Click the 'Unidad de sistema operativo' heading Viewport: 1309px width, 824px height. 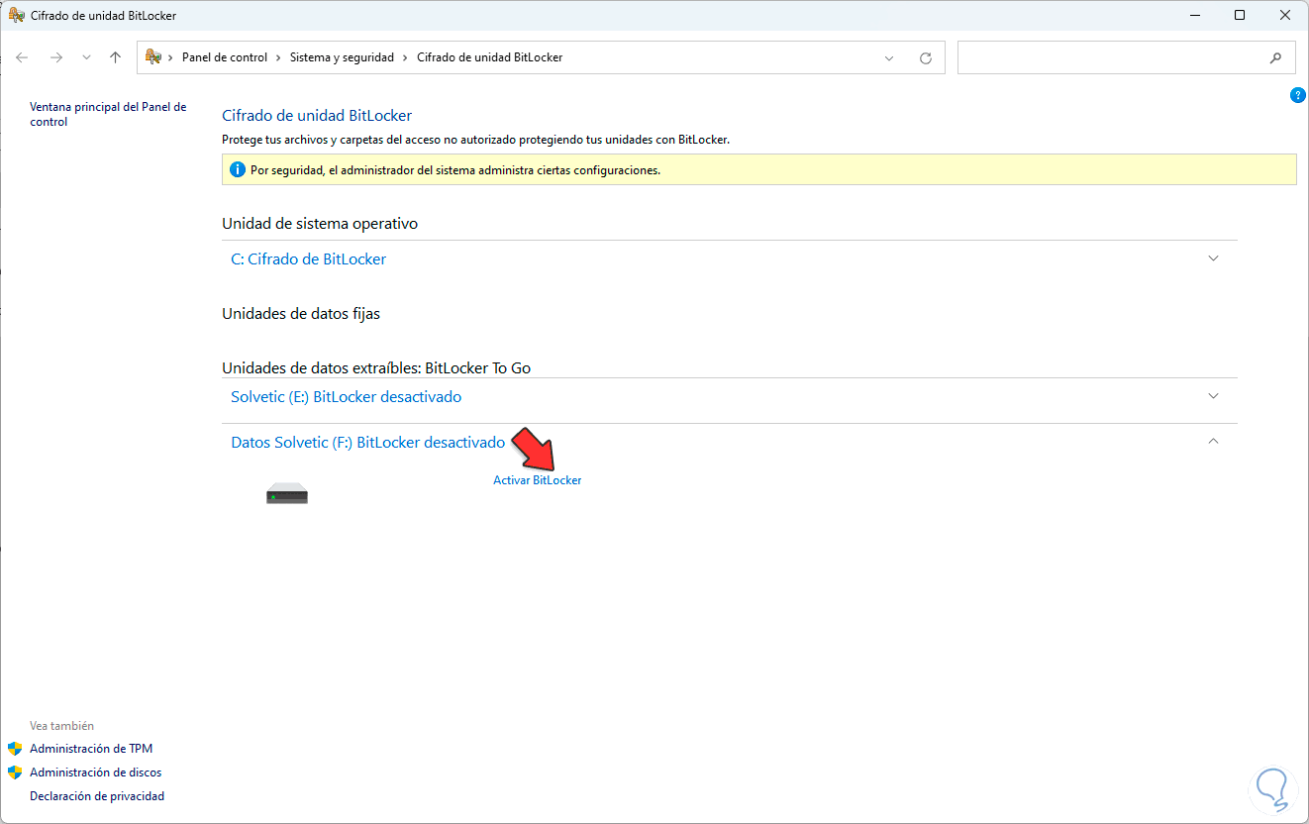[320, 224]
